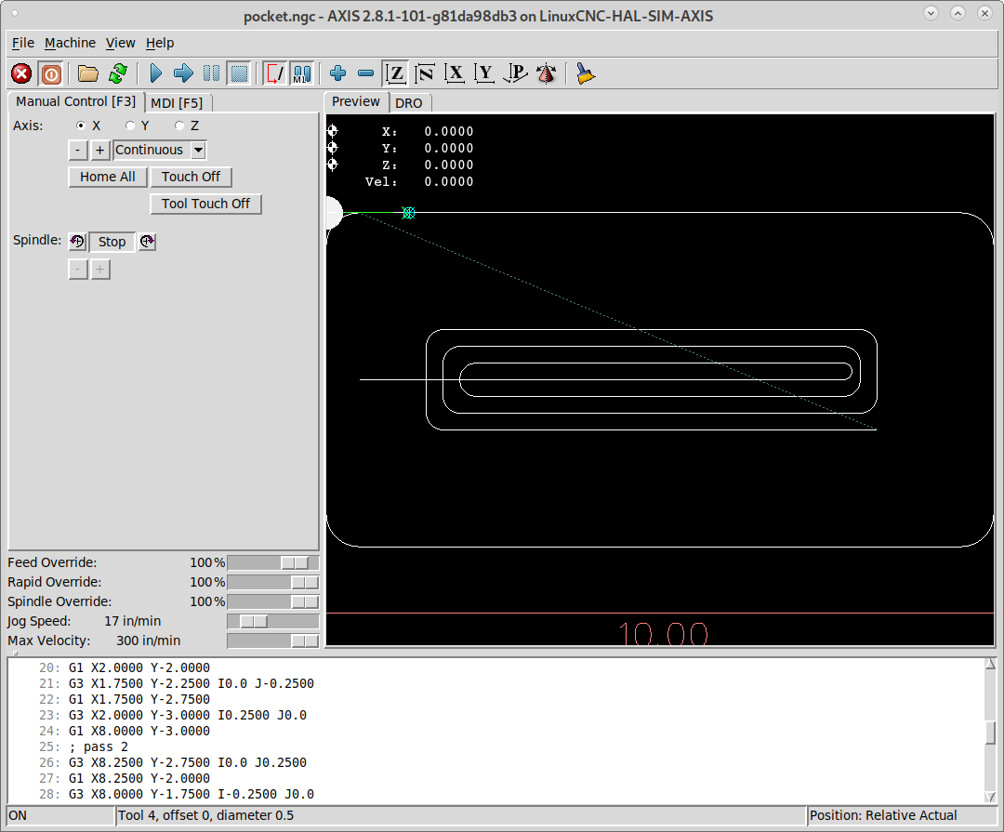Select the DRO tab

(x=408, y=103)
